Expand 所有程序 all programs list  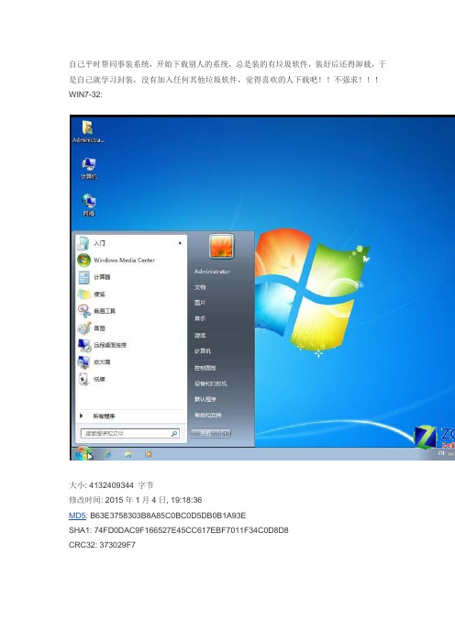pos(97,416)
